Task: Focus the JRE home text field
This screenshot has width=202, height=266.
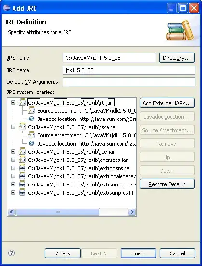Action: [109, 58]
